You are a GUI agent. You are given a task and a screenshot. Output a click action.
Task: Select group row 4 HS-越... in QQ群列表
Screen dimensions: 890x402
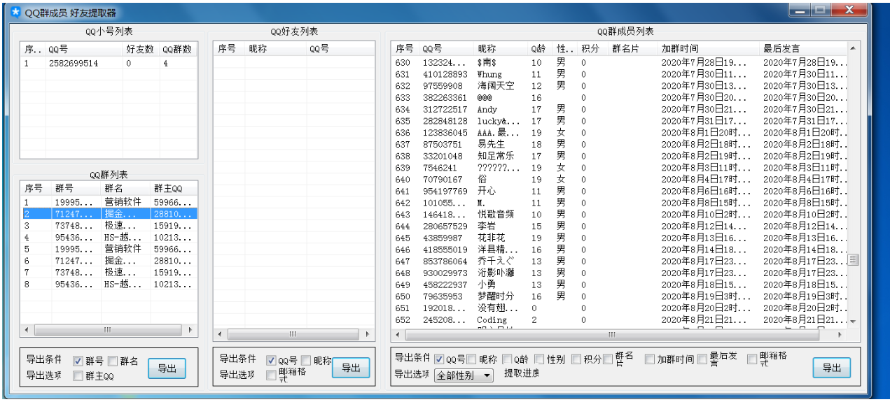[109, 238]
